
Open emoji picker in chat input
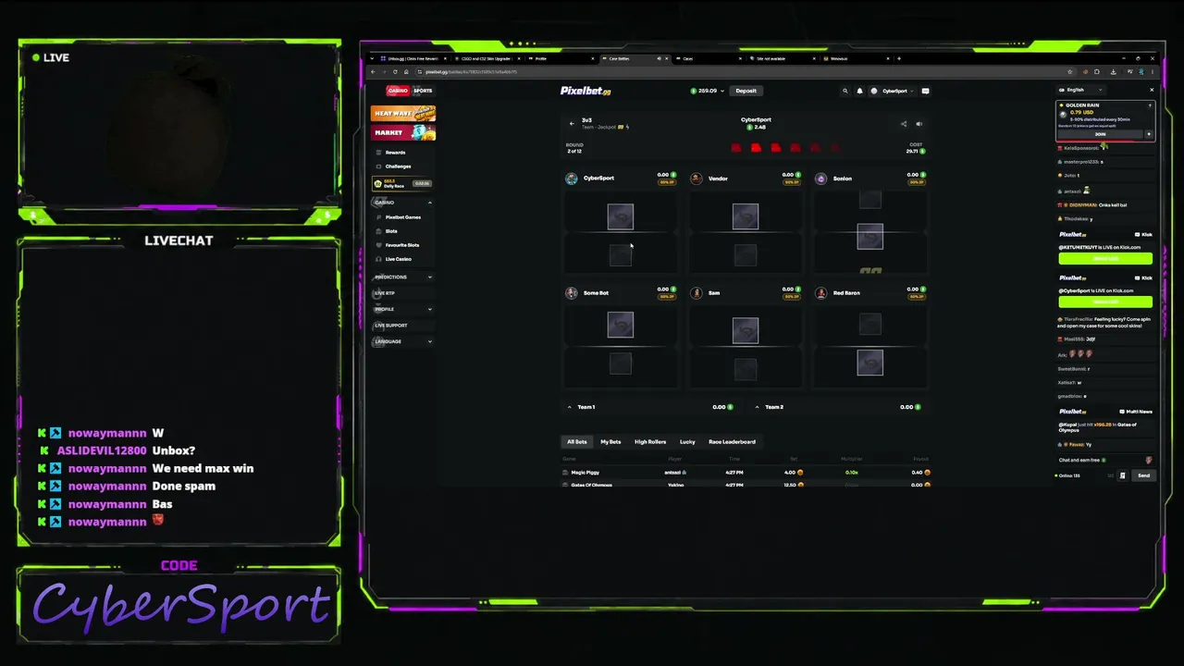pos(1148,460)
